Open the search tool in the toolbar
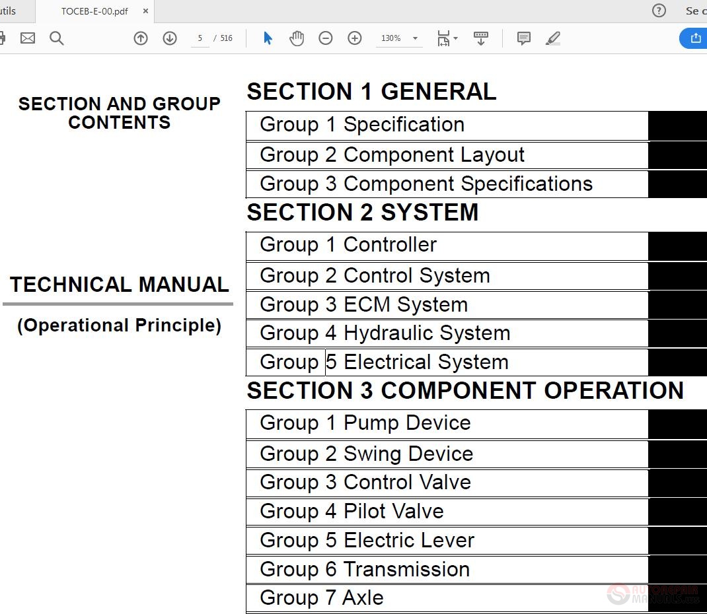This screenshot has width=707, height=614. click(57, 38)
